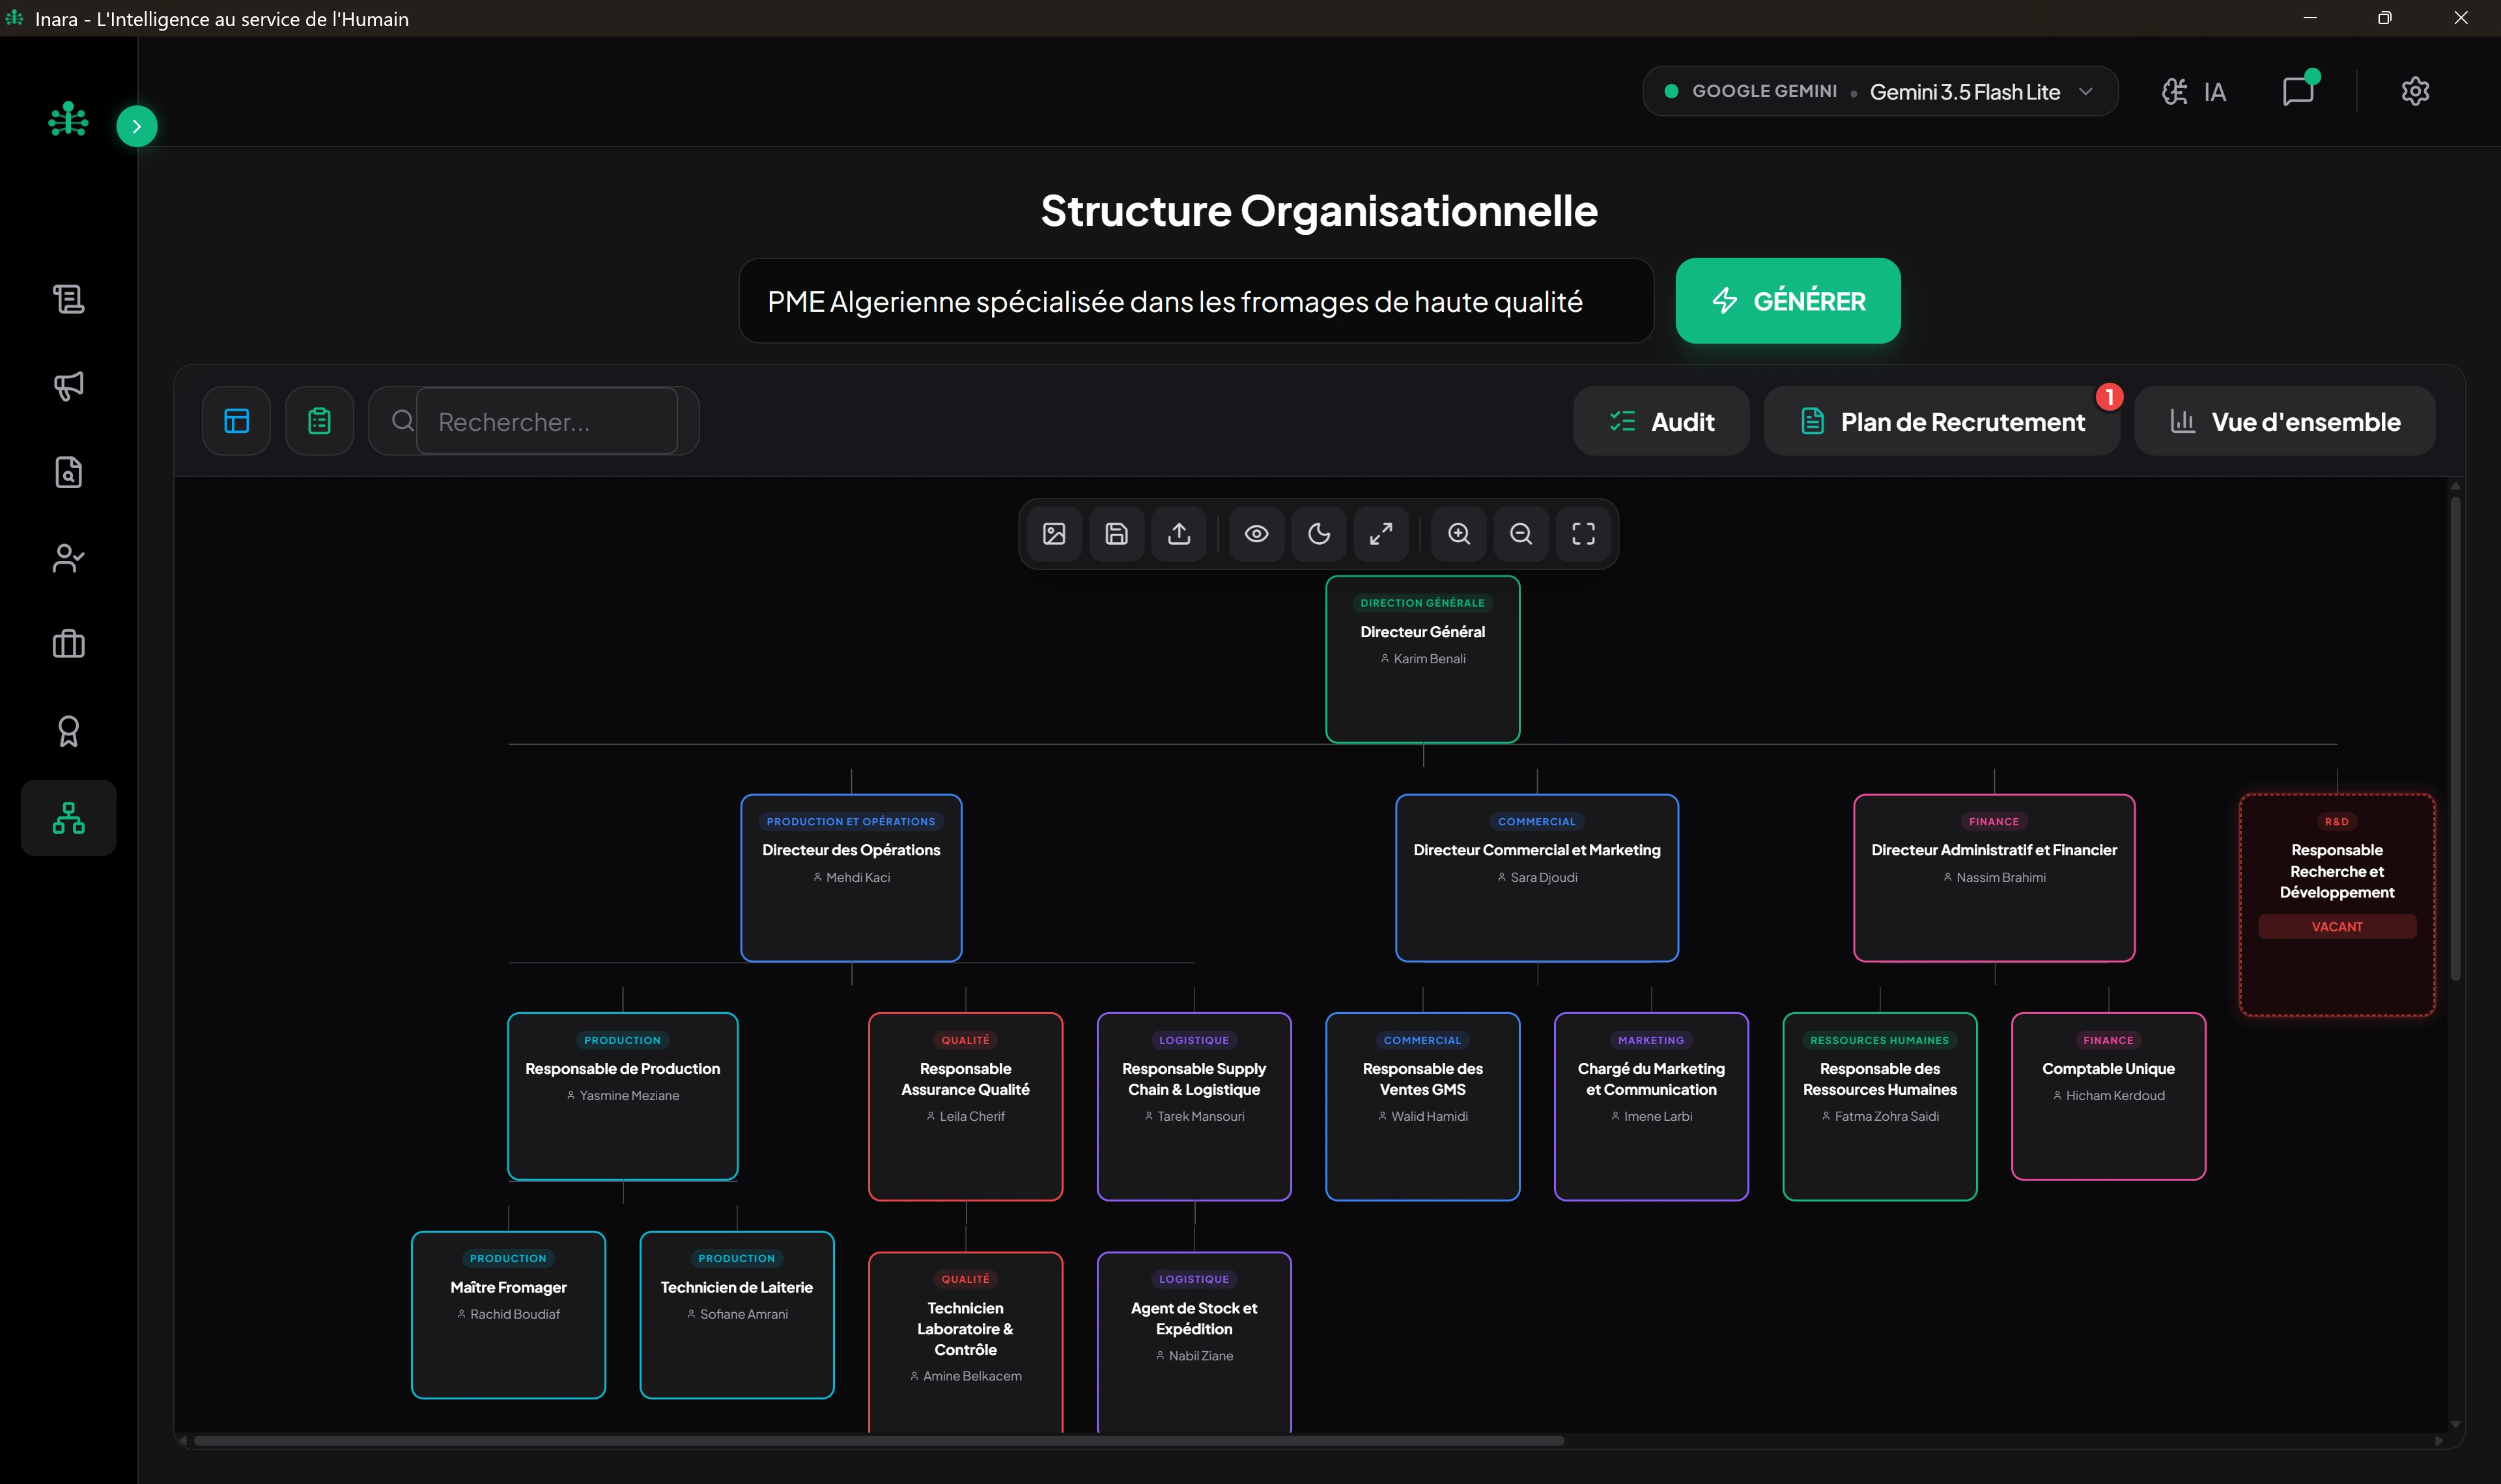2501x1484 pixels.
Task: Open the scroll document sidebar icon
Action: tap(68, 299)
